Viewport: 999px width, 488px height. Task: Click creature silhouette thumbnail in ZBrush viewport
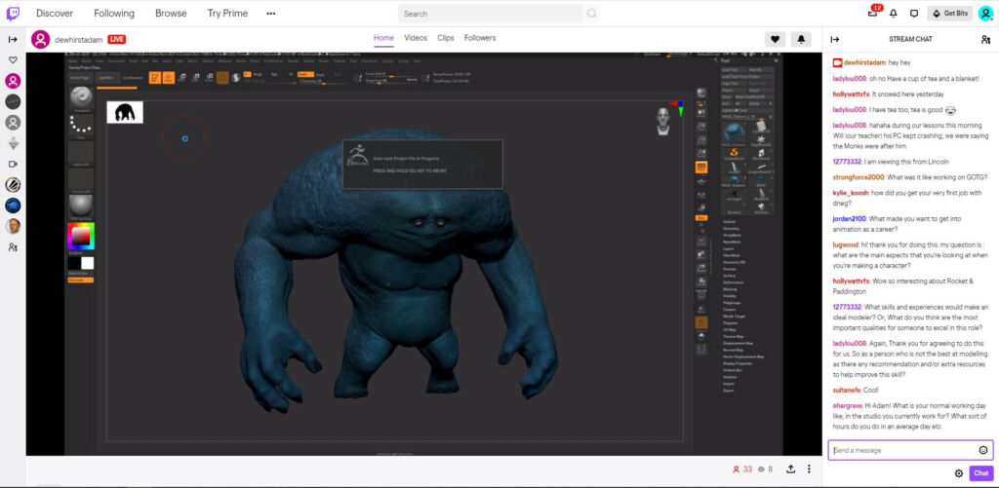point(125,113)
